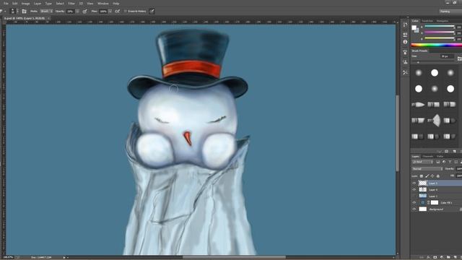462x260 pixels.
Task: Open the File menu
Action: pyautogui.click(x=6, y=4)
